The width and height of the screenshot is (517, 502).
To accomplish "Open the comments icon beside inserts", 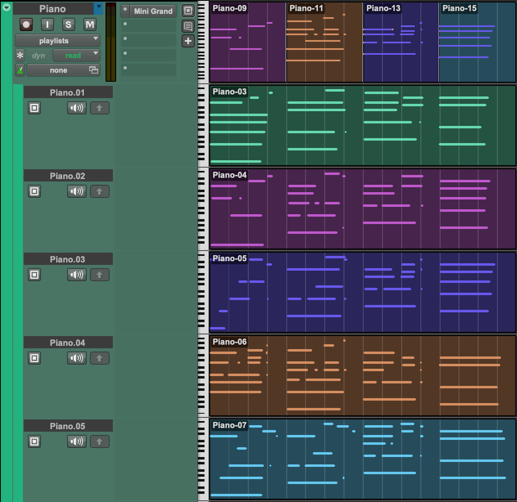I will 188,26.
